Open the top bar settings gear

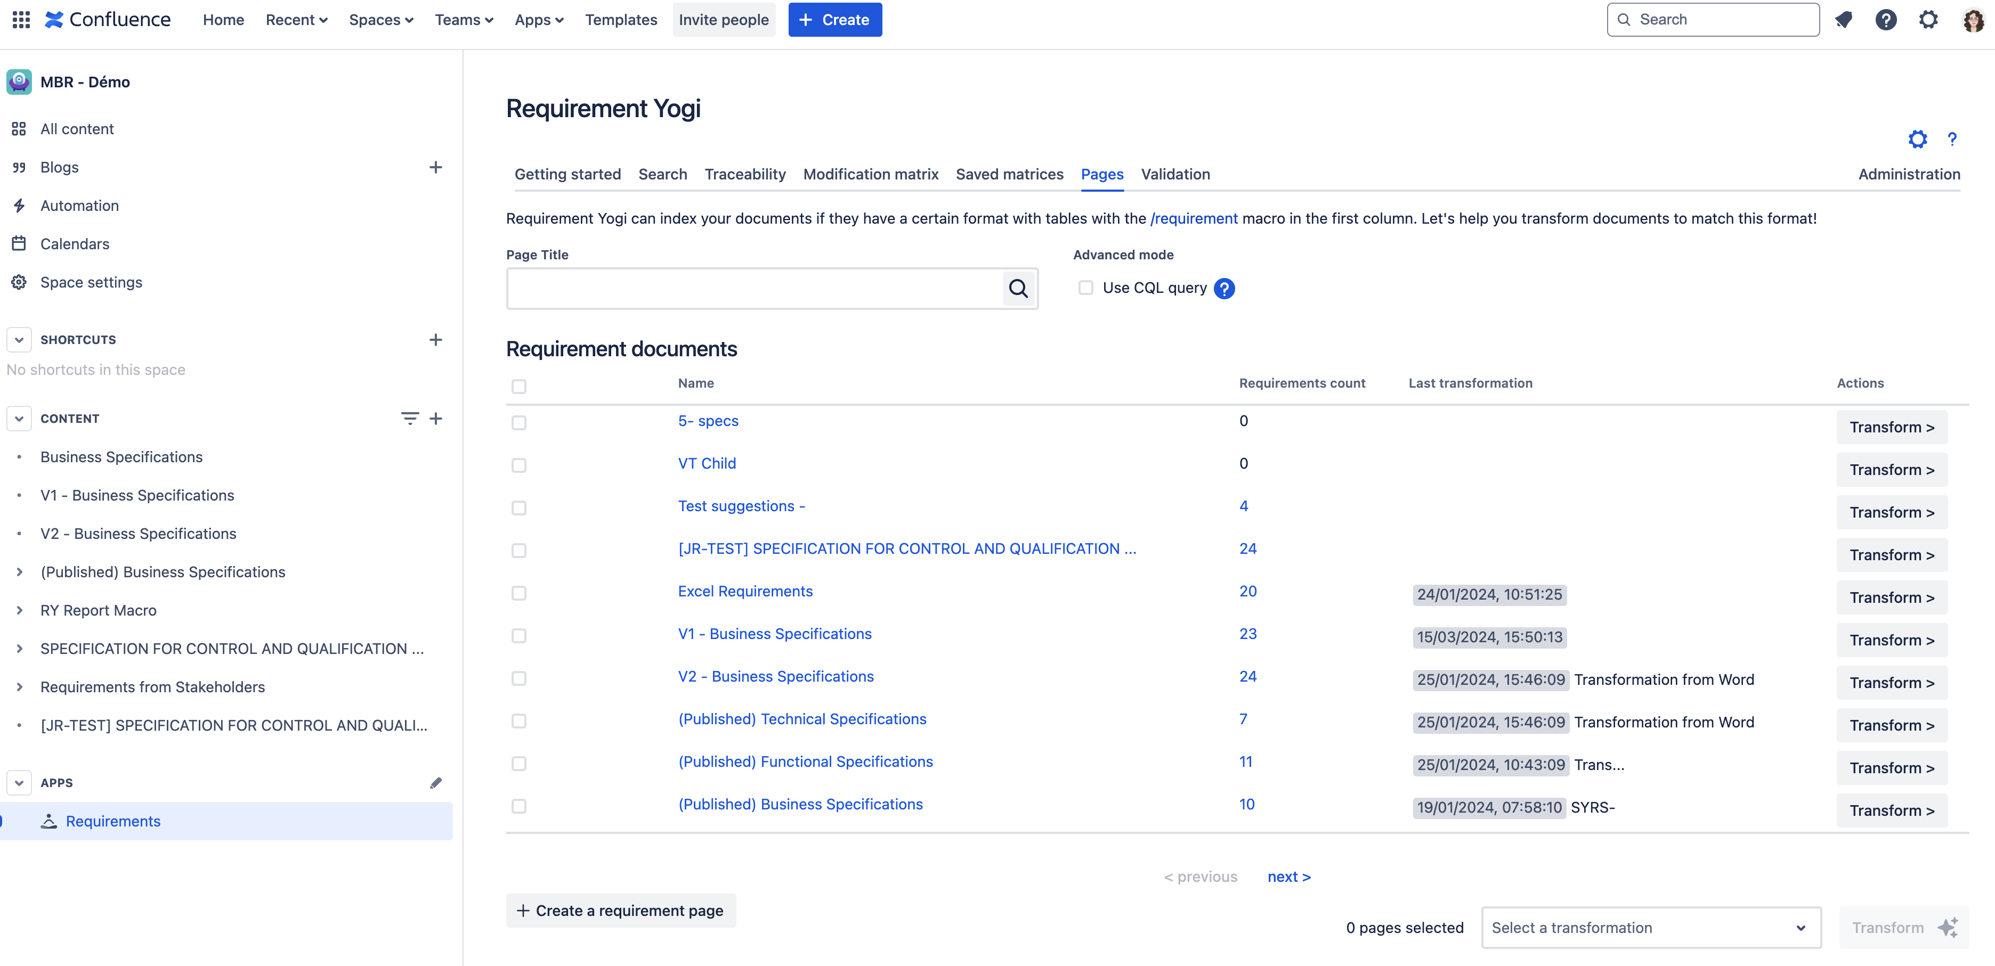tap(1928, 19)
